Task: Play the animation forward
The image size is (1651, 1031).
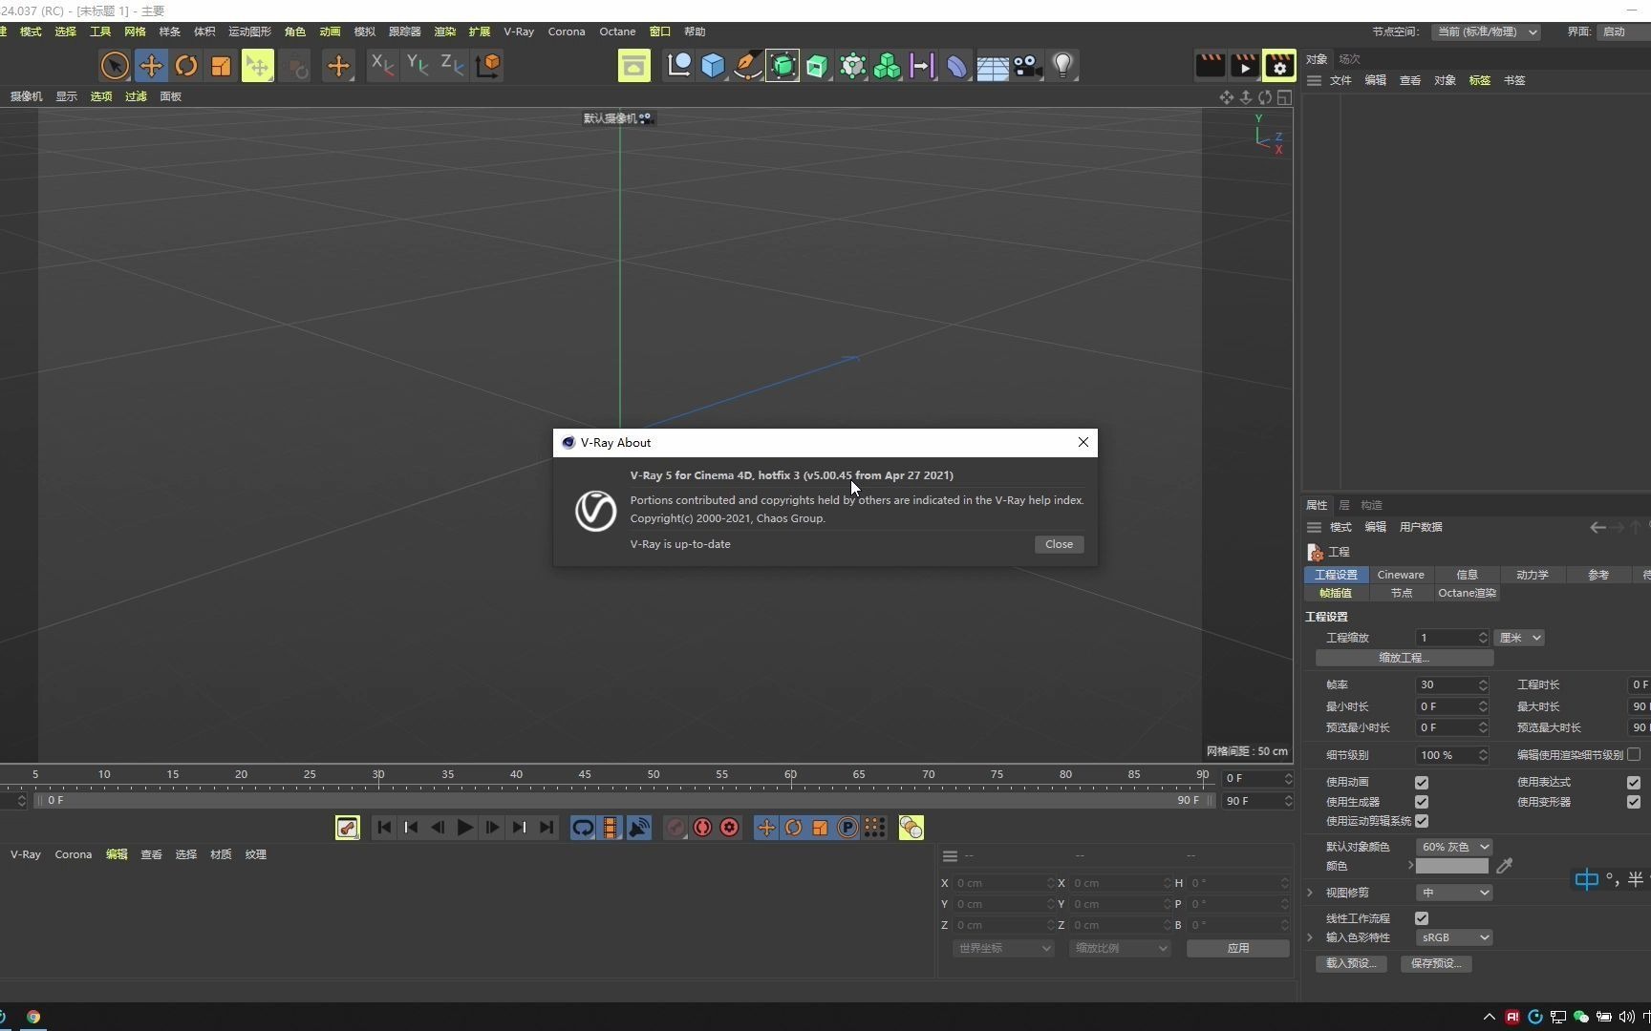Action: [464, 828]
